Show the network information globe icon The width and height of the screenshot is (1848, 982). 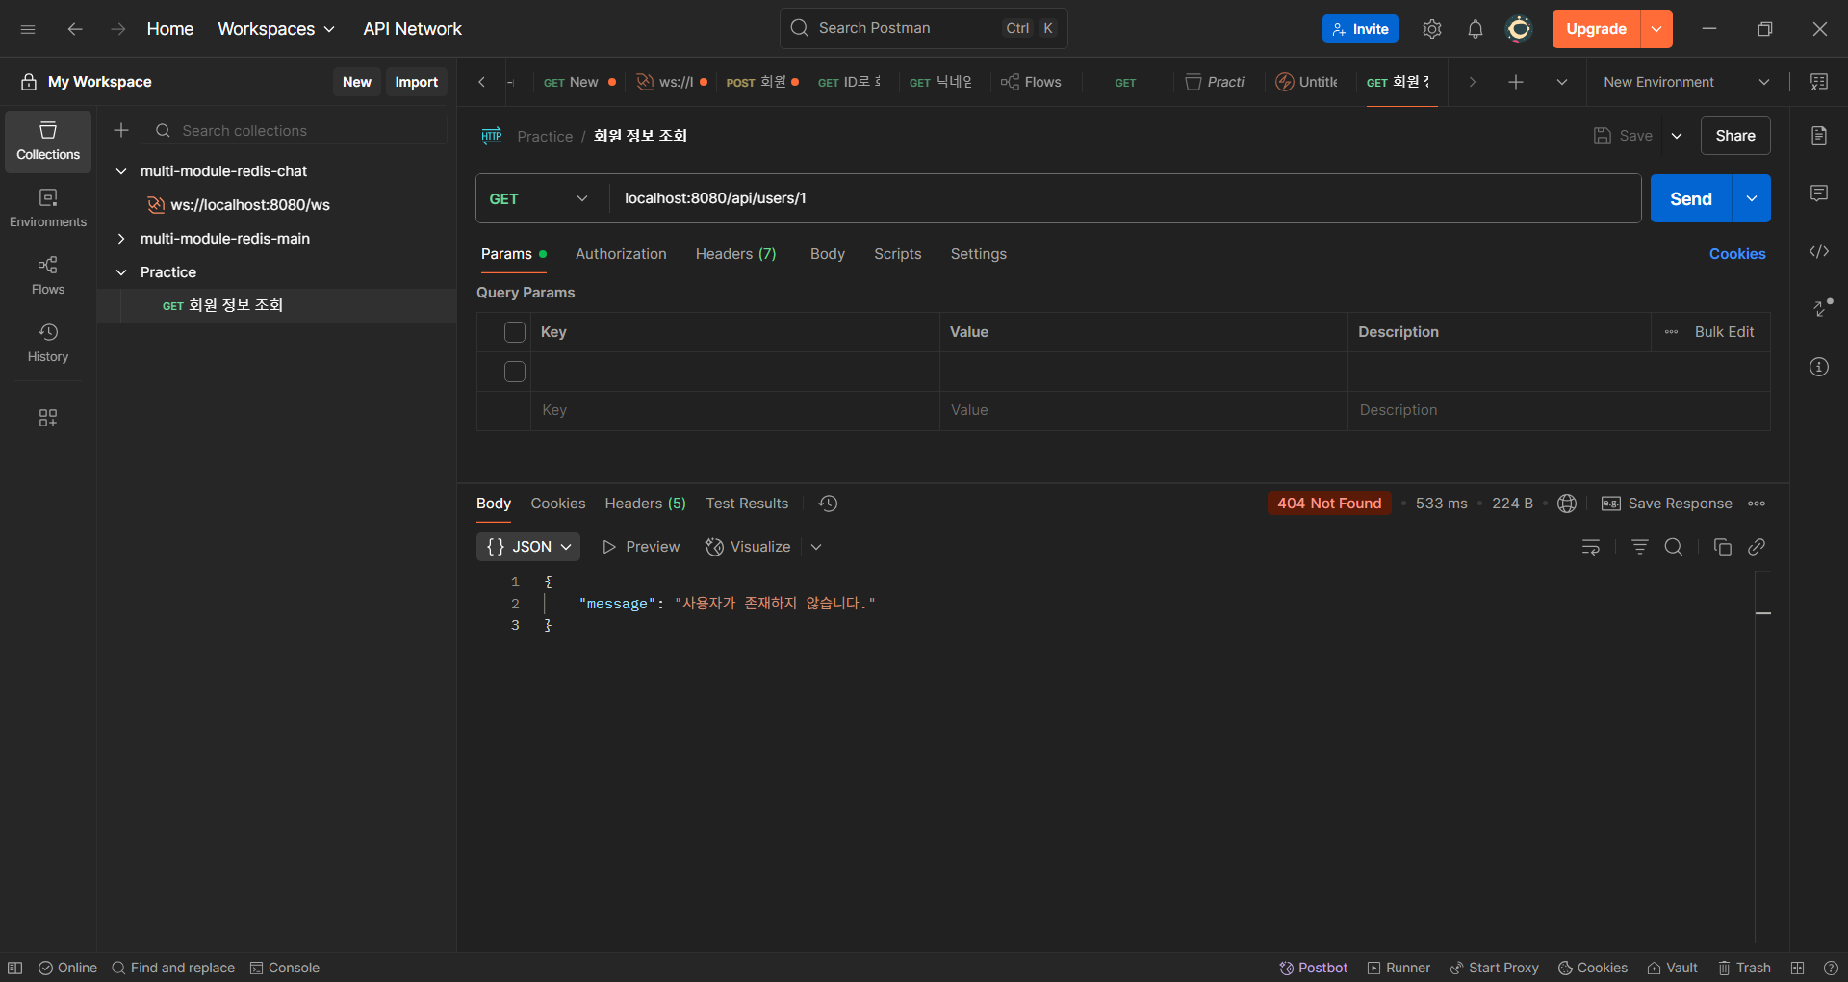pyautogui.click(x=1567, y=504)
